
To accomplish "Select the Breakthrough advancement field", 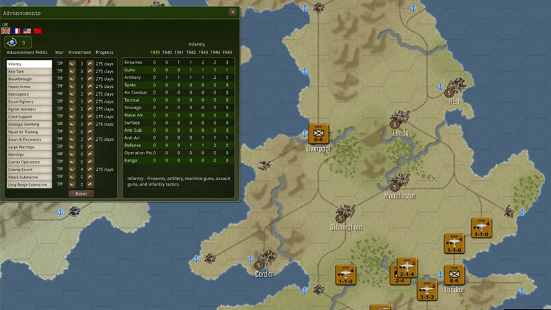I will 29,79.
